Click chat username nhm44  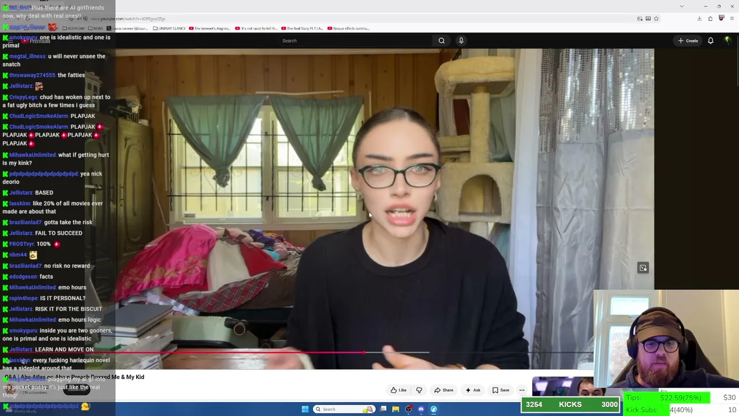[18, 255]
